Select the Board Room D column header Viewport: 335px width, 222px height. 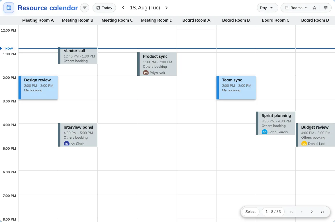315,20
